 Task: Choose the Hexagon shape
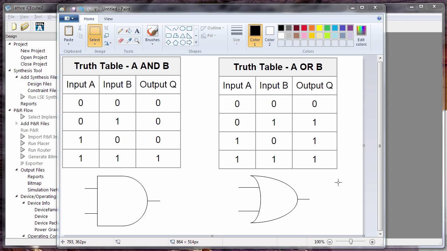point(182,43)
